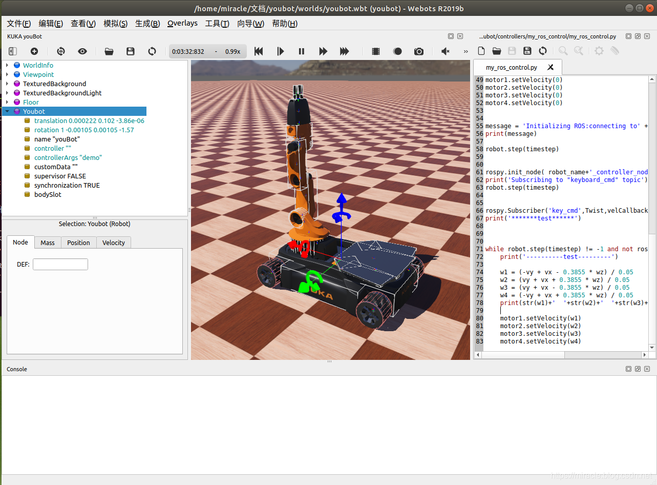Select the Viewpoint tree item

38,74
